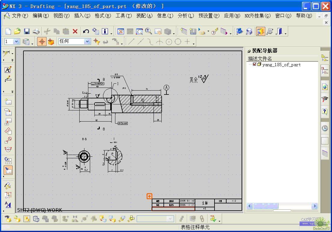Image resolution: width=332 pixels, height=232 pixels.
Task: Expand the curve tools toolbar options arrow
Action: [x=194, y=44]
